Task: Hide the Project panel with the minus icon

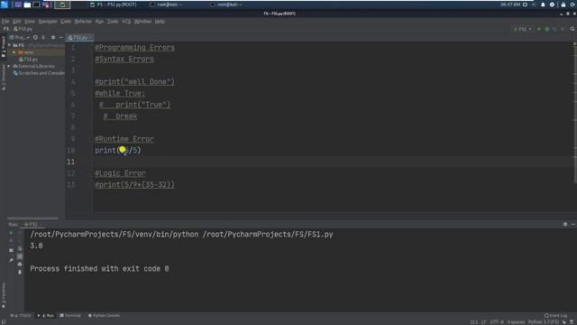Action: pos(60,37)
